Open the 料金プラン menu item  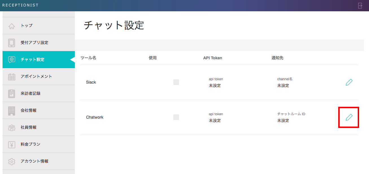[x=30, y=144]
